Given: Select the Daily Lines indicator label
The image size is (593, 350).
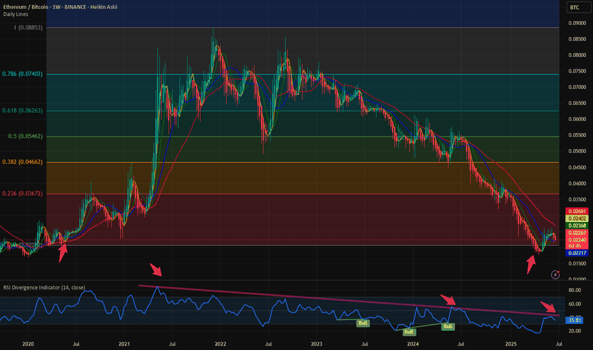Looking at the screenshot, I should point(15,15).
